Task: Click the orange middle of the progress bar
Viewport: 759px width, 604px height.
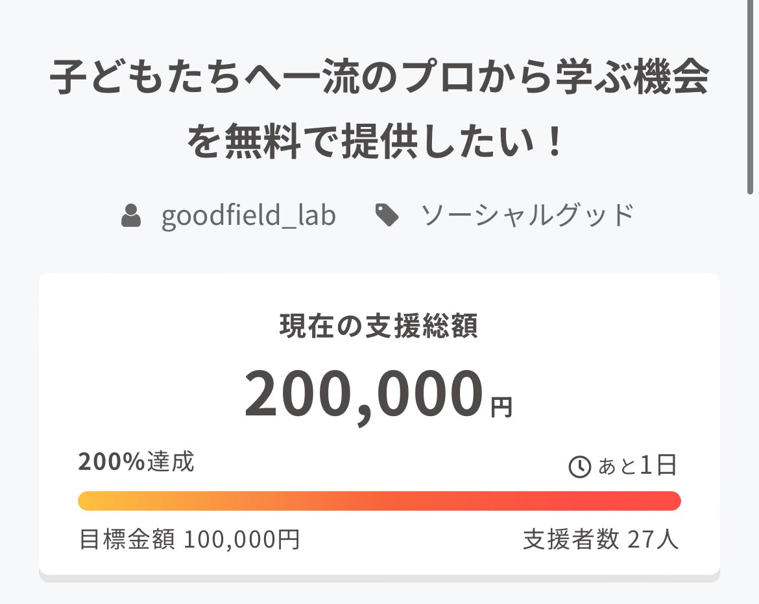Action: click(379, 501)
